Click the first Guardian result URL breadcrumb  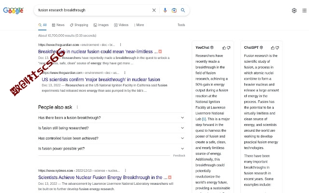[77, 45]
